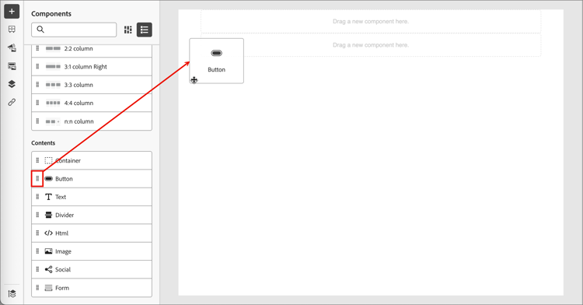The width and height of the screenshot is (583, 305).
Task: Click the 3:1 column Right layout icon
Action: pyautogui.click(x=53, y=67)
